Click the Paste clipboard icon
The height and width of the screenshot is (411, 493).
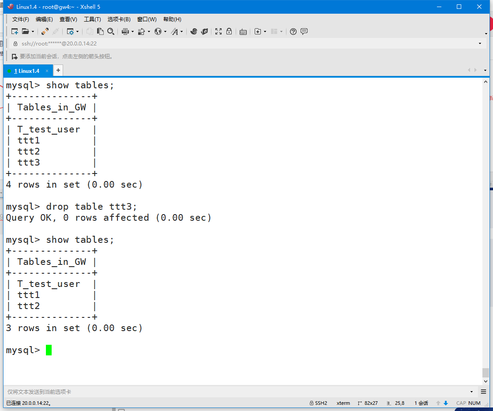coord(100,31)
